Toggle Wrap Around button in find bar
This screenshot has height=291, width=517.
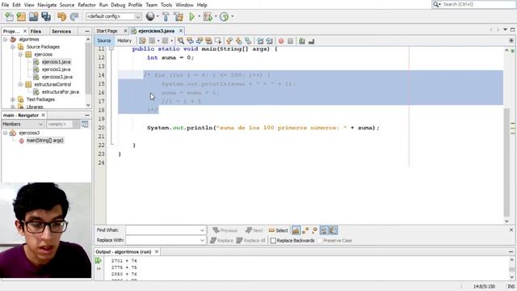[333, 230]
